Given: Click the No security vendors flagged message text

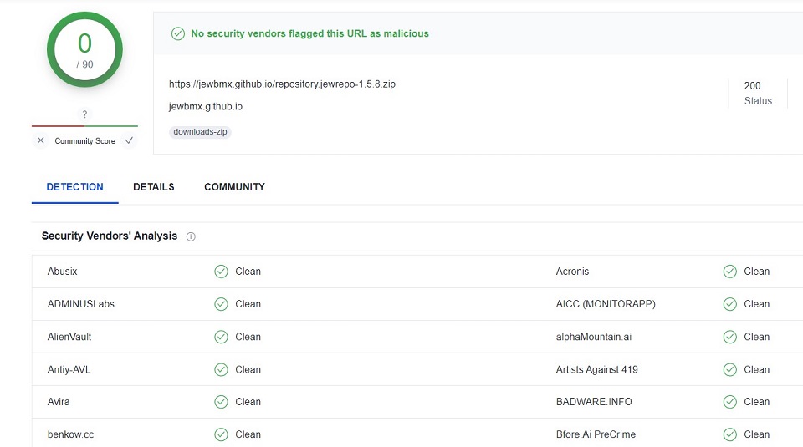Looking at the screenshot, I should click(x=309, y=33).
